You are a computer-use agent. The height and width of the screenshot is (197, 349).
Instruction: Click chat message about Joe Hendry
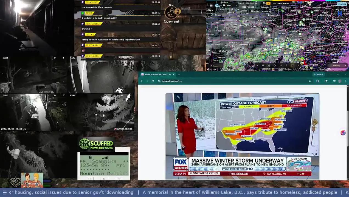[99, 18]
